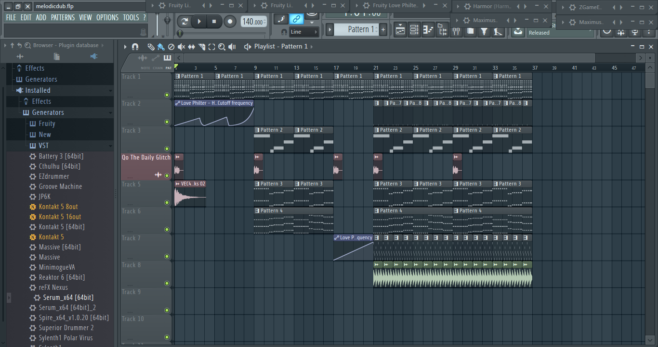
Task: Click the Record button
Action: point(230,21)
